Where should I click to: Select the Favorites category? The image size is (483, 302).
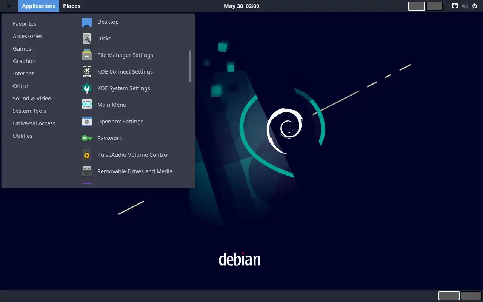[25, 24]
